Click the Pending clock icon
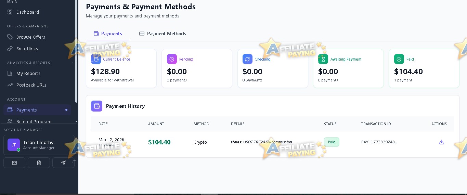The image size is (467, 195). coord(172,59)
